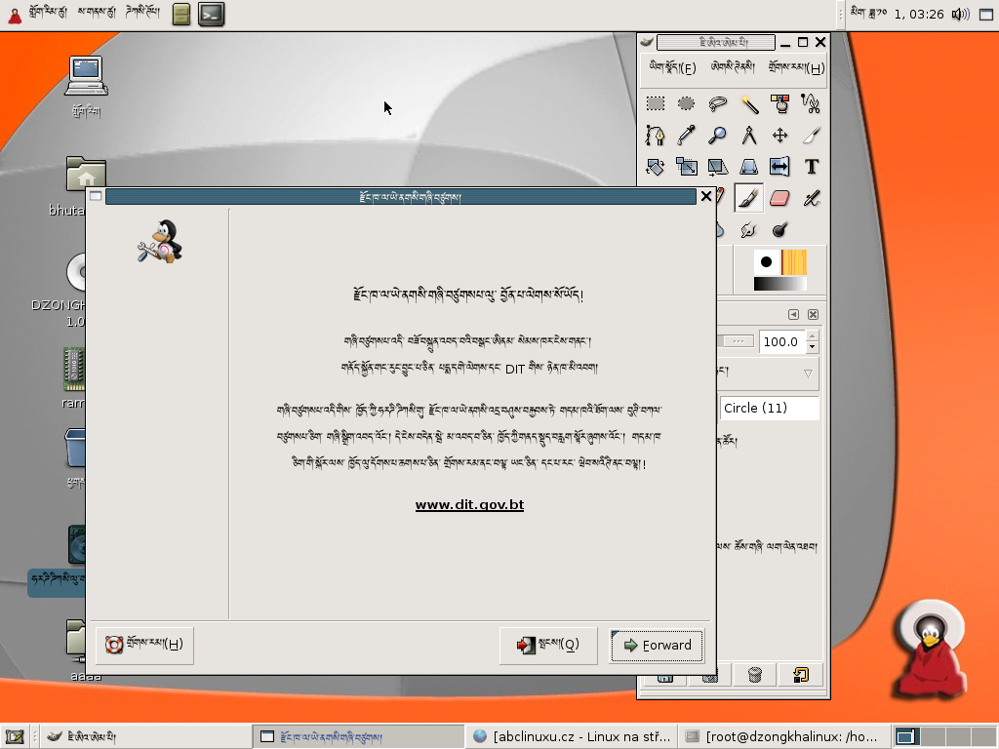Switch to the GIMP toolbox taskbar entry
Image resolution: width=999 pixels, height=749 pixels.
(146, 737)
